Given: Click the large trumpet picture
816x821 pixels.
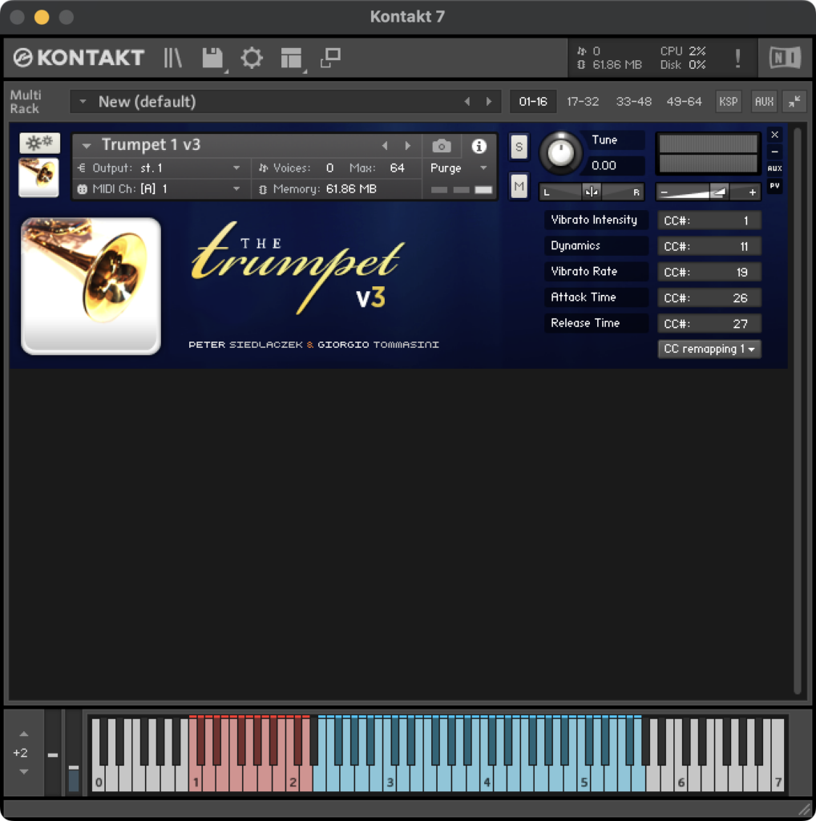Looking at the screenshot, I should [91, 286].
